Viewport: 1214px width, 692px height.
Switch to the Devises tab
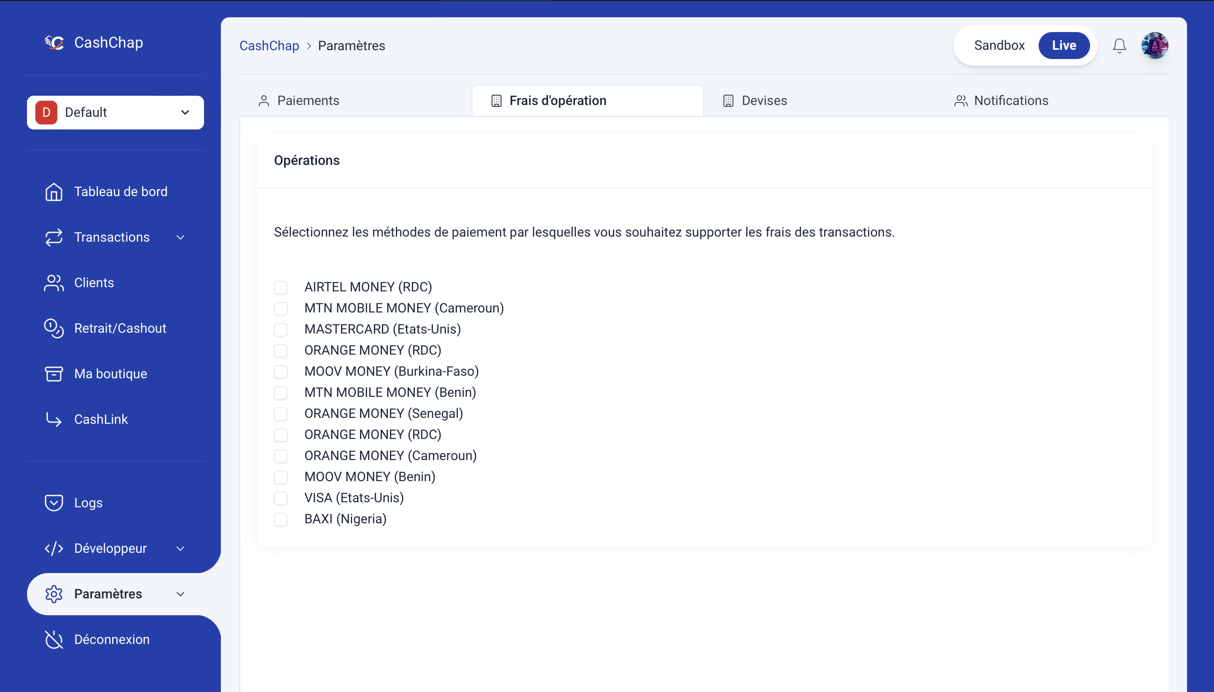tap(764, 101)
